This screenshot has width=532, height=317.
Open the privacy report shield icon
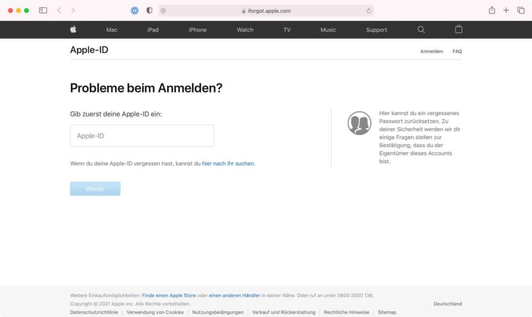[149, 11]
